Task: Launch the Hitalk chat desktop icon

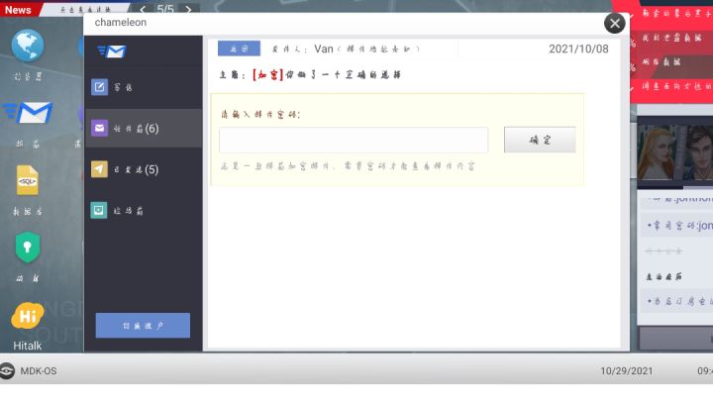Action: [28, 316]
